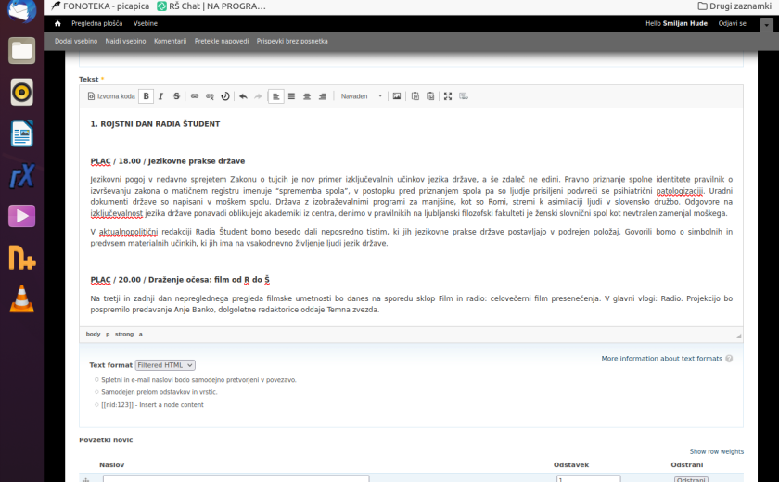Screen dimensions: 779x482
Task: Maximize the editor with fullscreen icon
Action: 448,96
